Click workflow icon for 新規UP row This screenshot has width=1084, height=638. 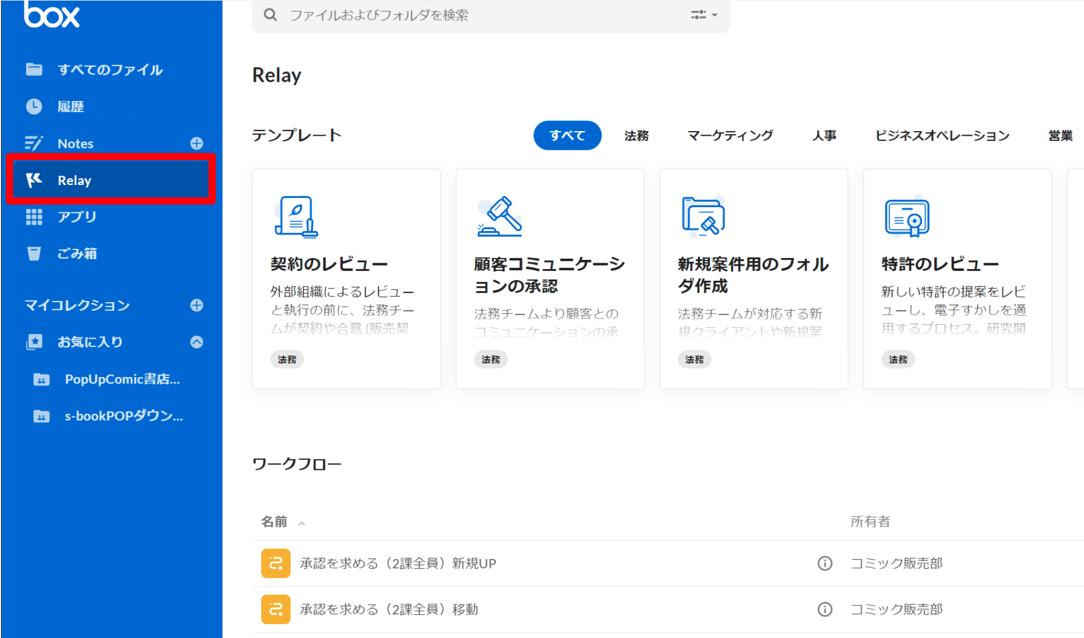(276, 563)
